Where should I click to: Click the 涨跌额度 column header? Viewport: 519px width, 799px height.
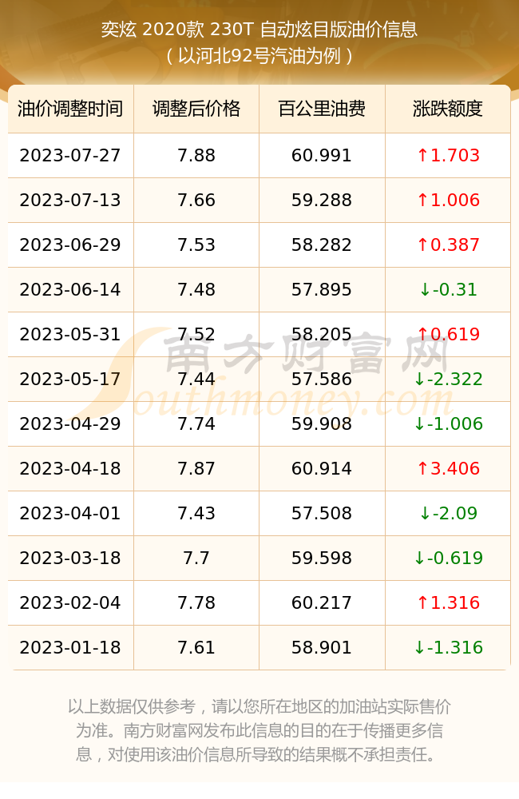click(448, 109)
